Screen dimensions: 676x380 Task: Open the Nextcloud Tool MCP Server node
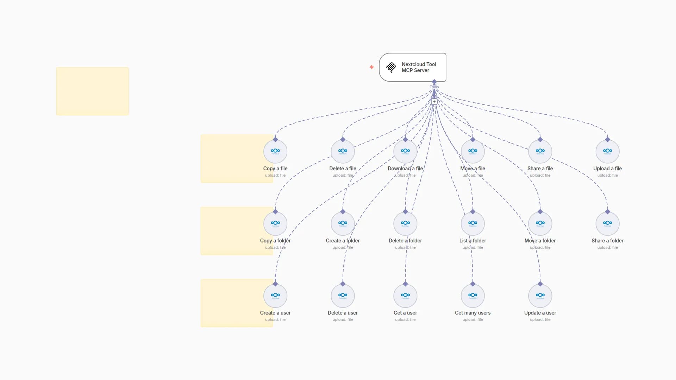pos(413,67)
